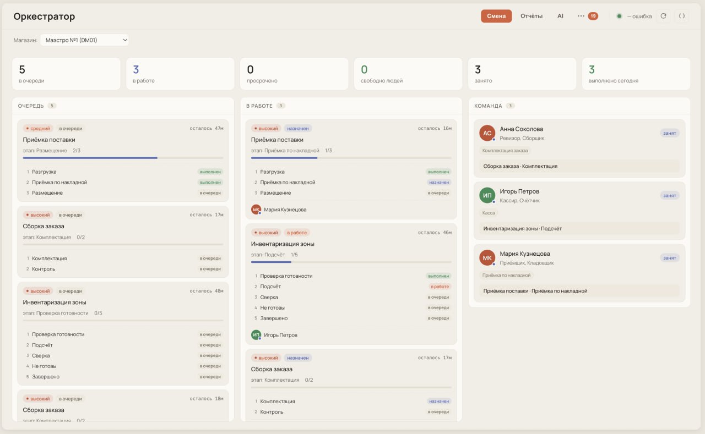Click the '3 занято' stat card
Image resolution: width=705 pixels, height=434 pixels.
click(522, 74)
